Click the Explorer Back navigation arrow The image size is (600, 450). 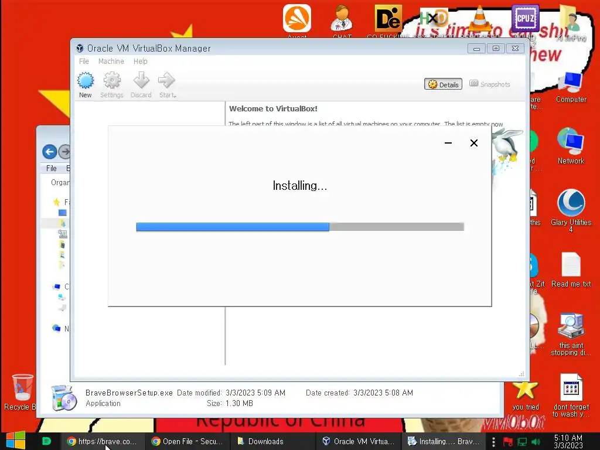coord(50,152)
